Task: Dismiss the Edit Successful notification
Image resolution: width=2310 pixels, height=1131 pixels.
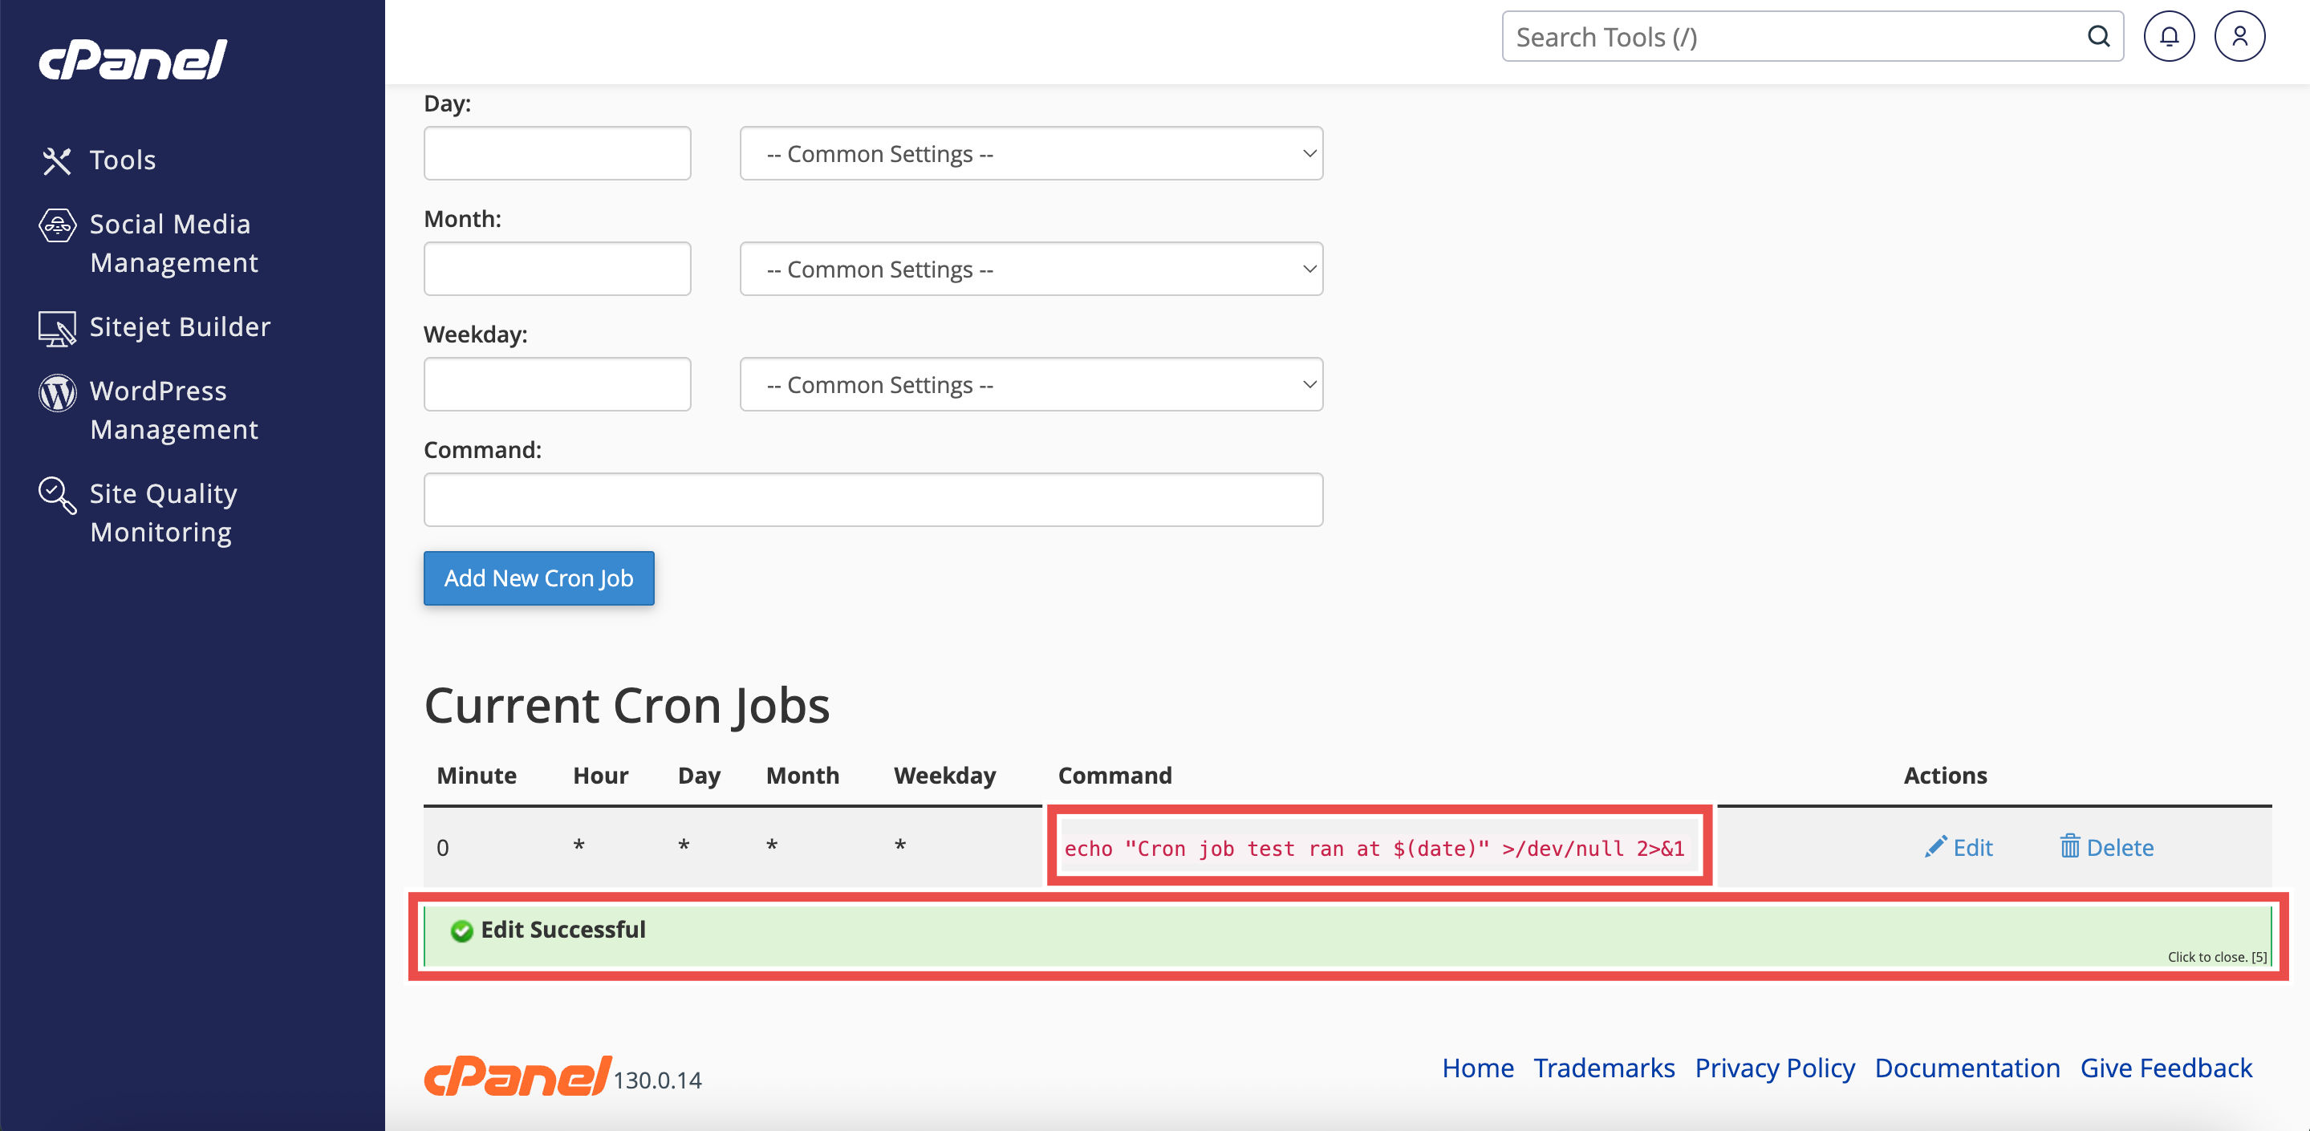Action: point(2216,956)
